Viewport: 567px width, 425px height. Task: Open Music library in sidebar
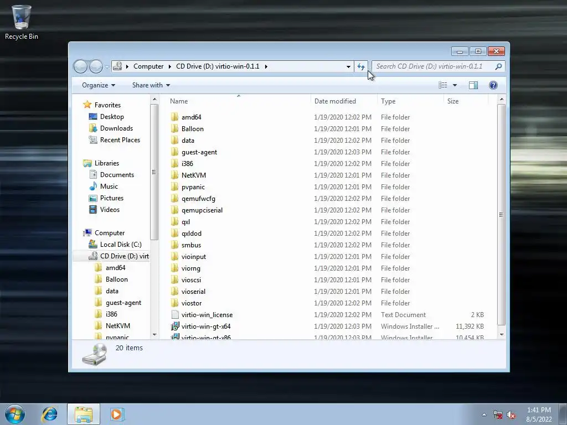(109, 186)
